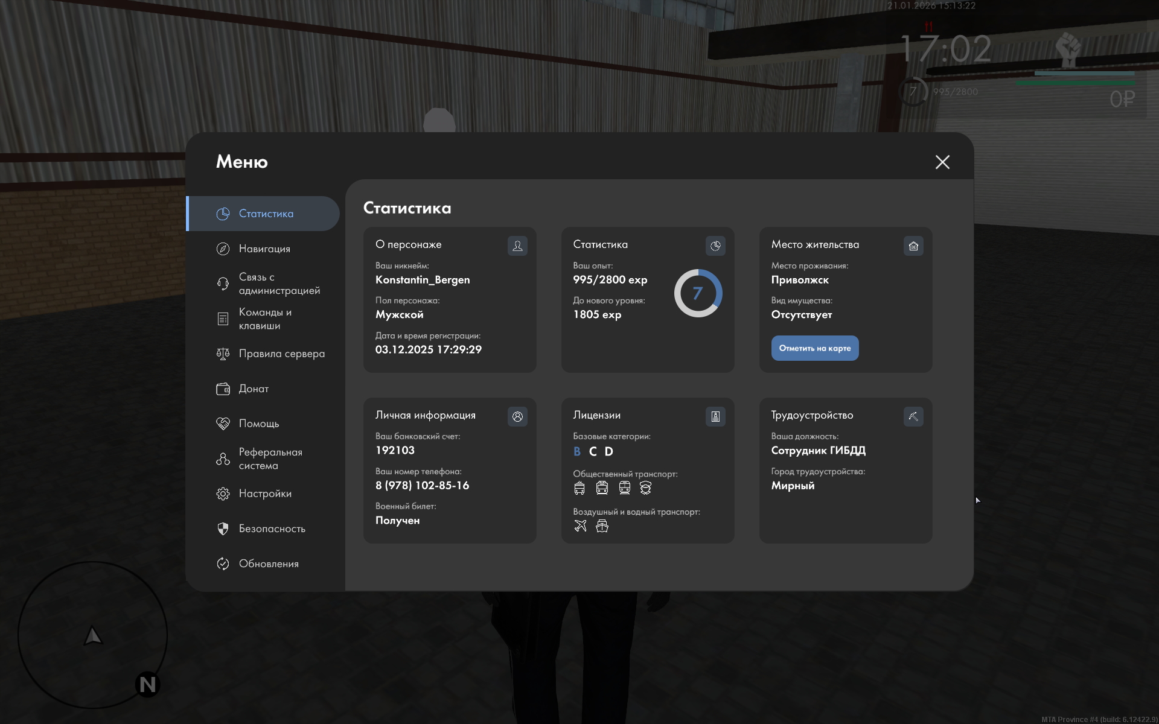Open the Донат section

pyautogui.click(x=254, y=389)
